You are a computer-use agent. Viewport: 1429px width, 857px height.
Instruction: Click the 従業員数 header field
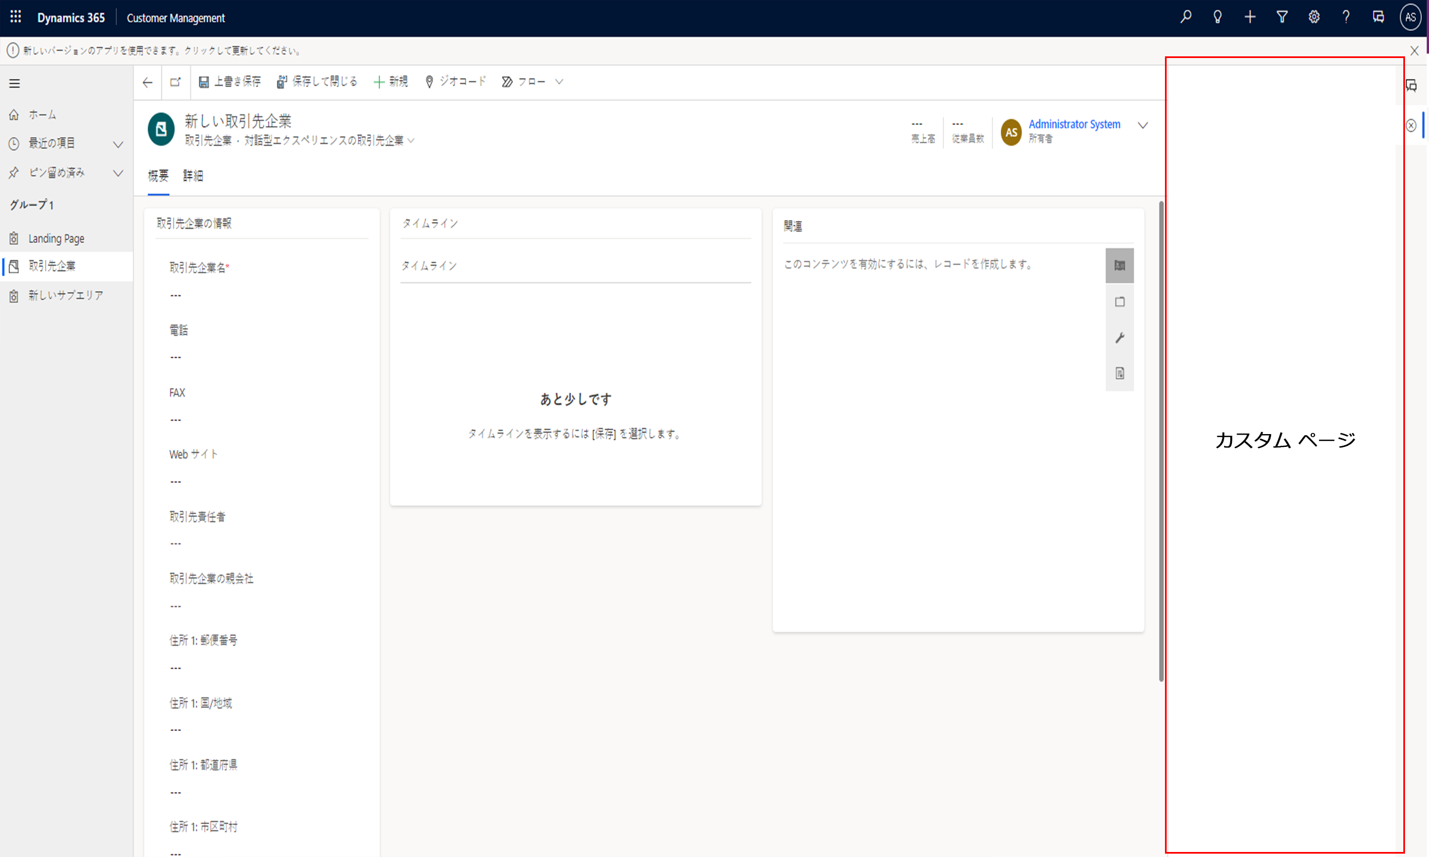(968, 132)
